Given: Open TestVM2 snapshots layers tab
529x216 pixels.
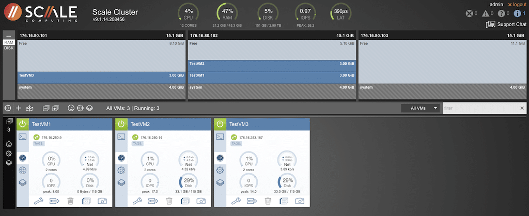Looking at the screenshot, I should click(121, 182).
